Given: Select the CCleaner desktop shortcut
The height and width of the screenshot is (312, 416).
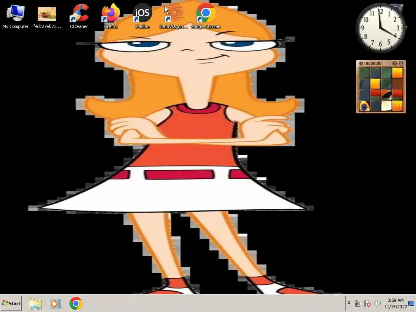Looking at the screenshot, I should coord(79,16).
